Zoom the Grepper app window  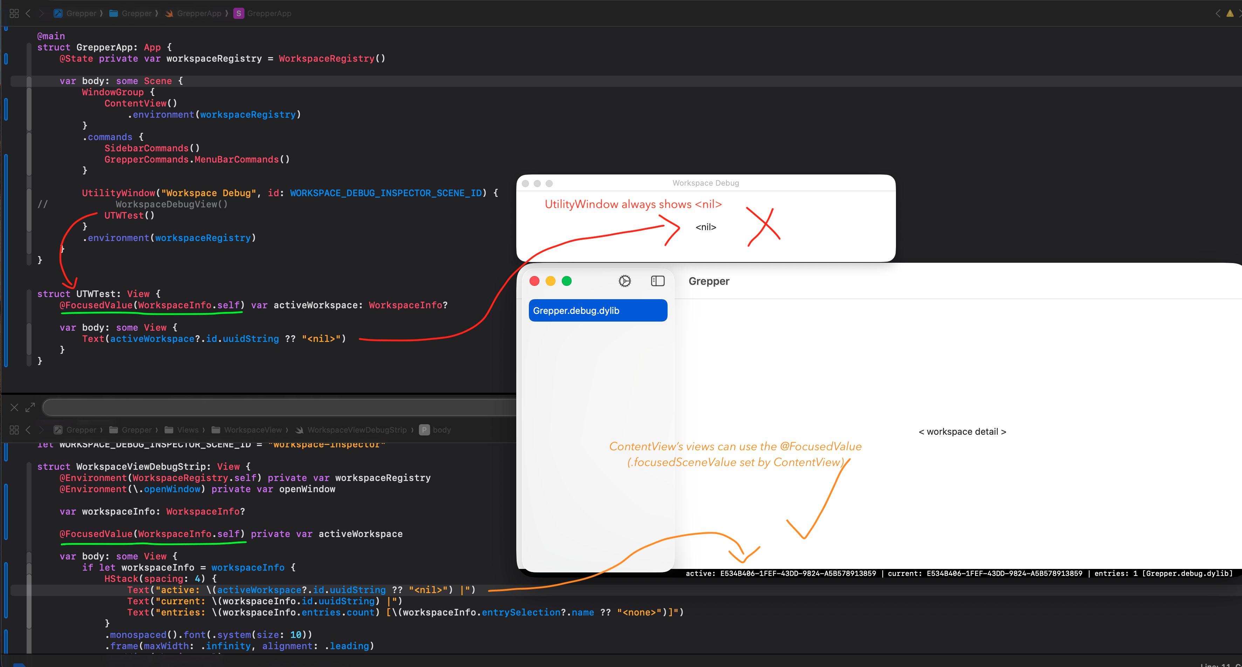coord(567,281)
